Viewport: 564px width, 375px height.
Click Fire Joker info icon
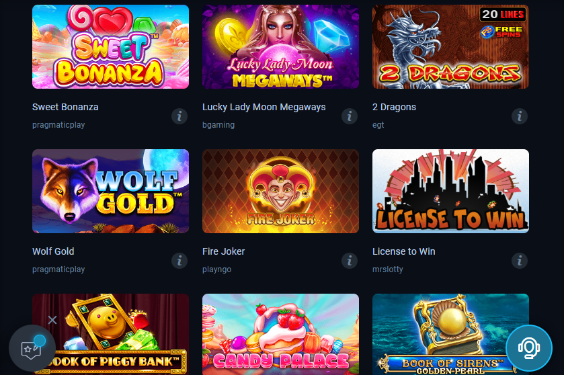(x=350, y=261)
